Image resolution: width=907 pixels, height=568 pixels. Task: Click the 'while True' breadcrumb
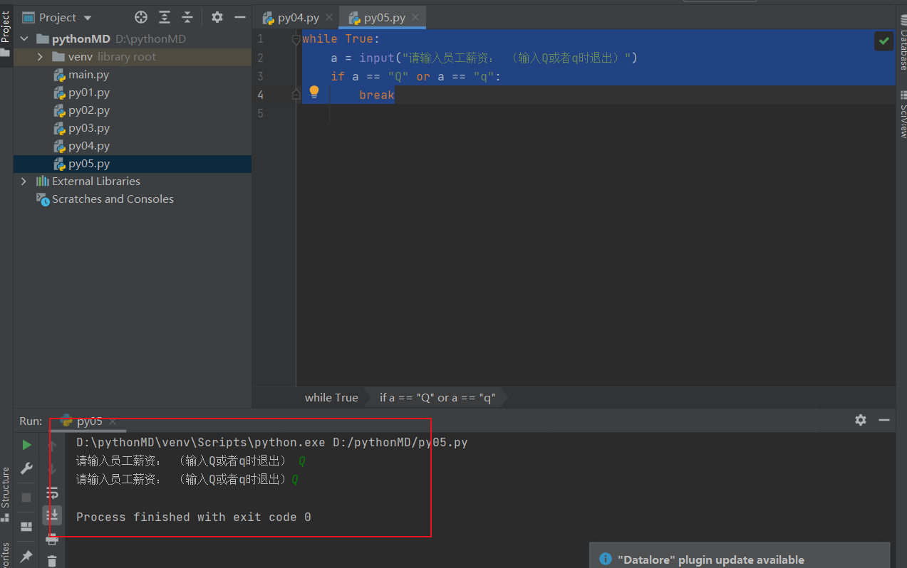tap(331, 397)
